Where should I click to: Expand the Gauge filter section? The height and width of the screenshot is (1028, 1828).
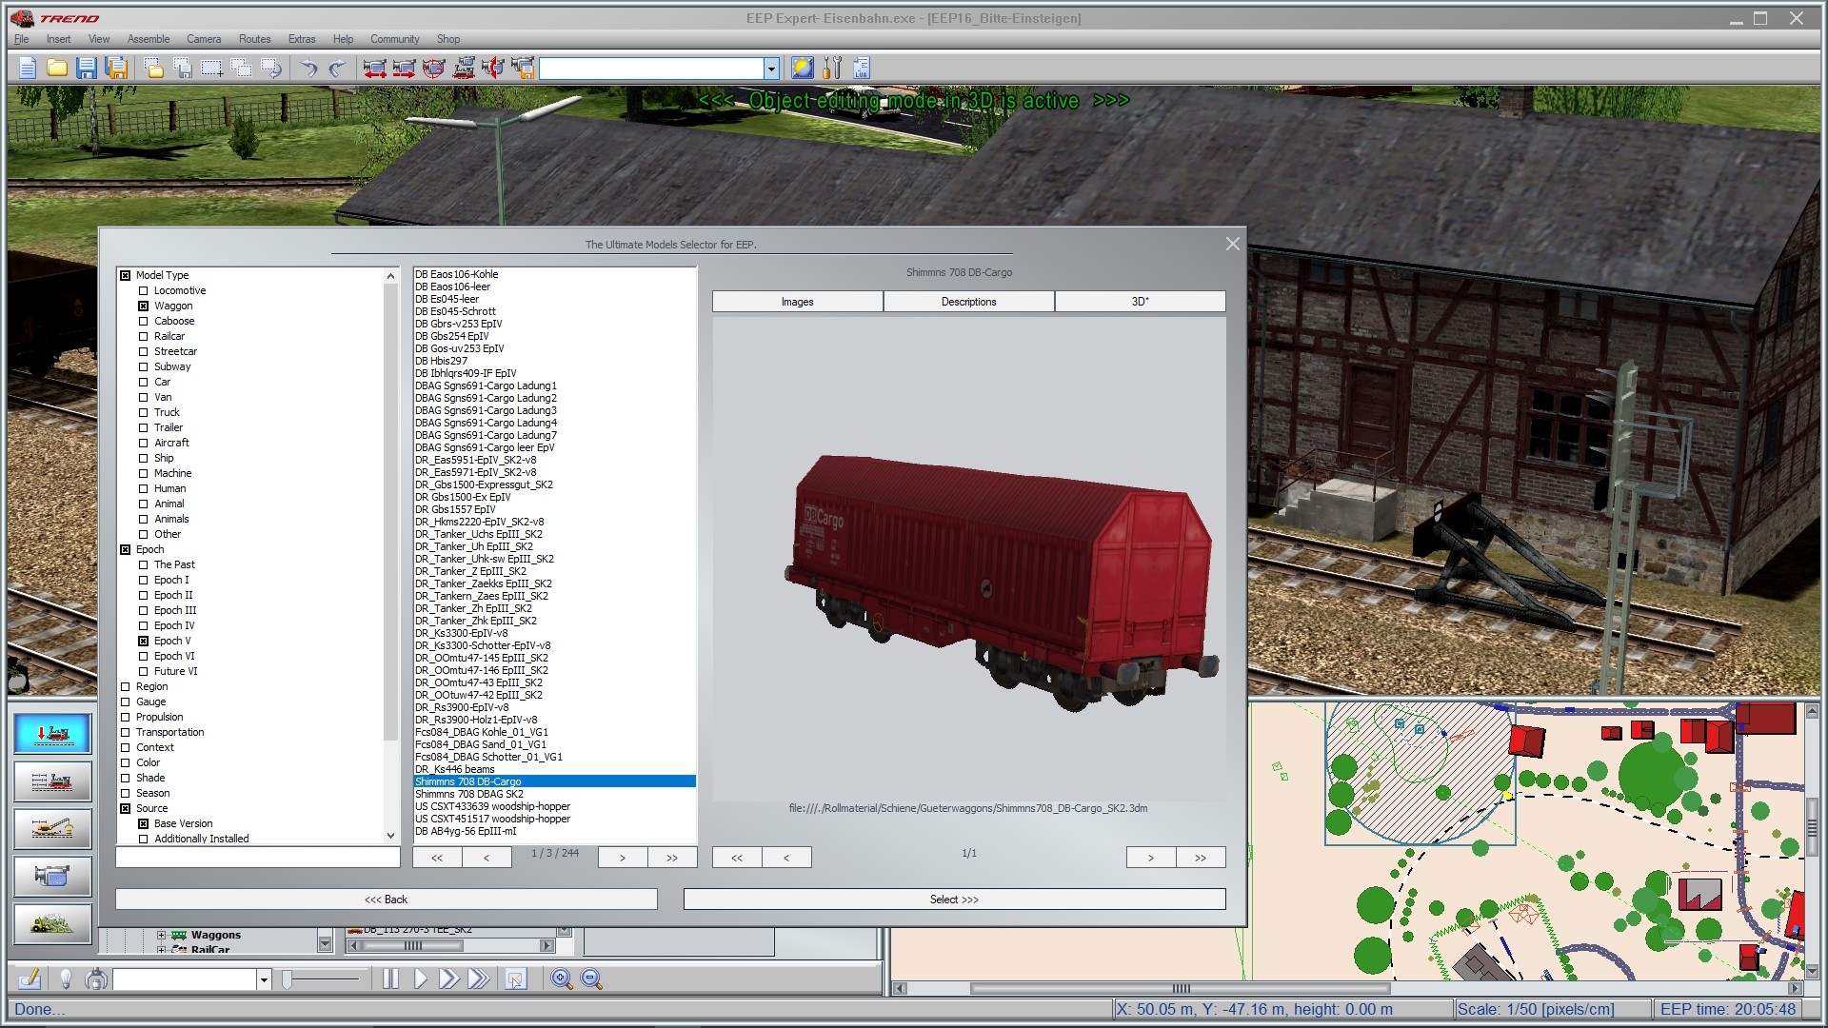[125, 702]
